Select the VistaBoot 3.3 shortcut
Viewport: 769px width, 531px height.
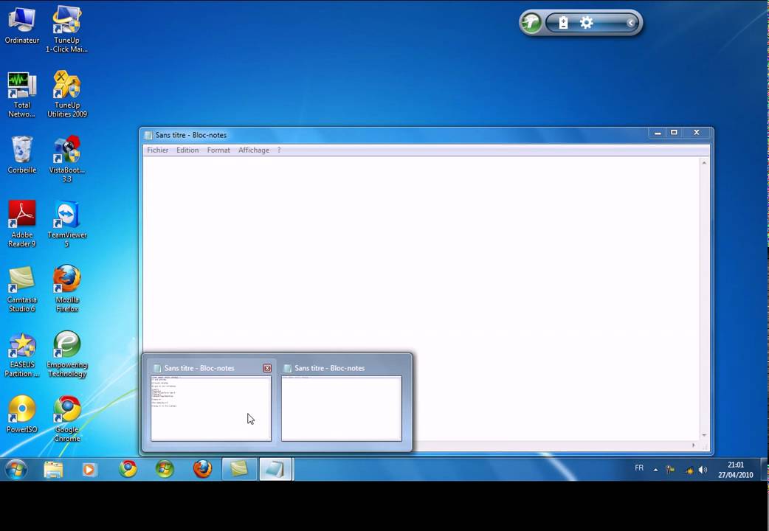point(66,159)
